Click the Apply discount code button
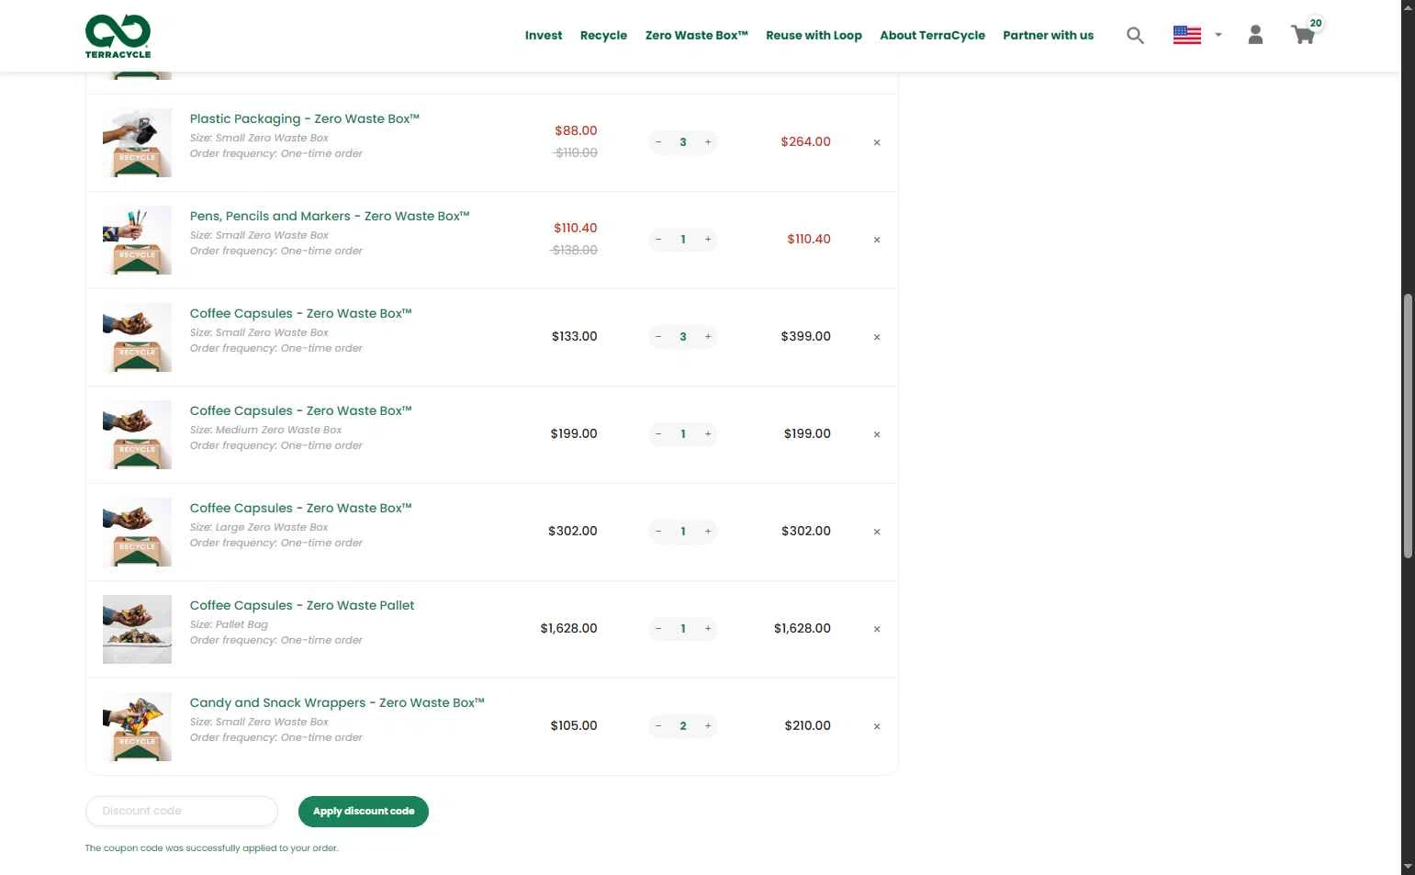 coord(363,812)
